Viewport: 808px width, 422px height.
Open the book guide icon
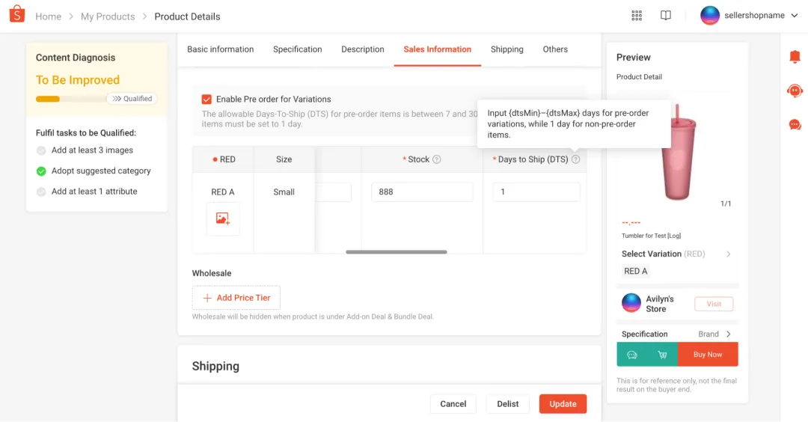click(666, 16)
